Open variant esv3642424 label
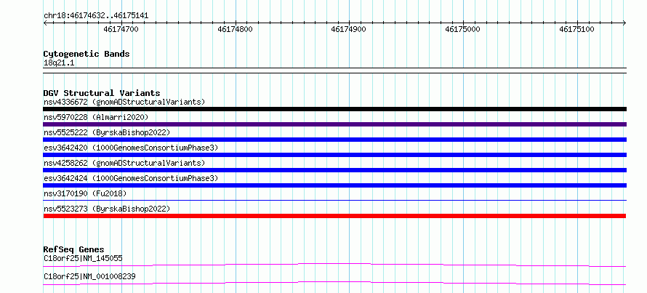 coord(131,178)
